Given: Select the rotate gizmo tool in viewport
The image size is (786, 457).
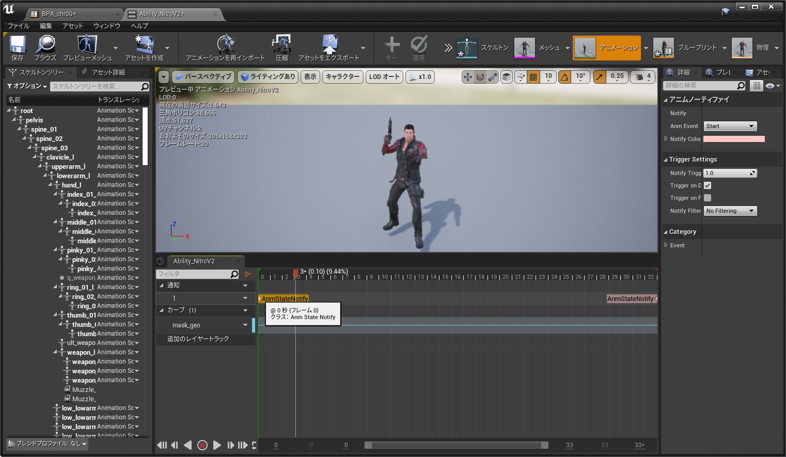Looking at the screenshot, I should tap(480, 77).
